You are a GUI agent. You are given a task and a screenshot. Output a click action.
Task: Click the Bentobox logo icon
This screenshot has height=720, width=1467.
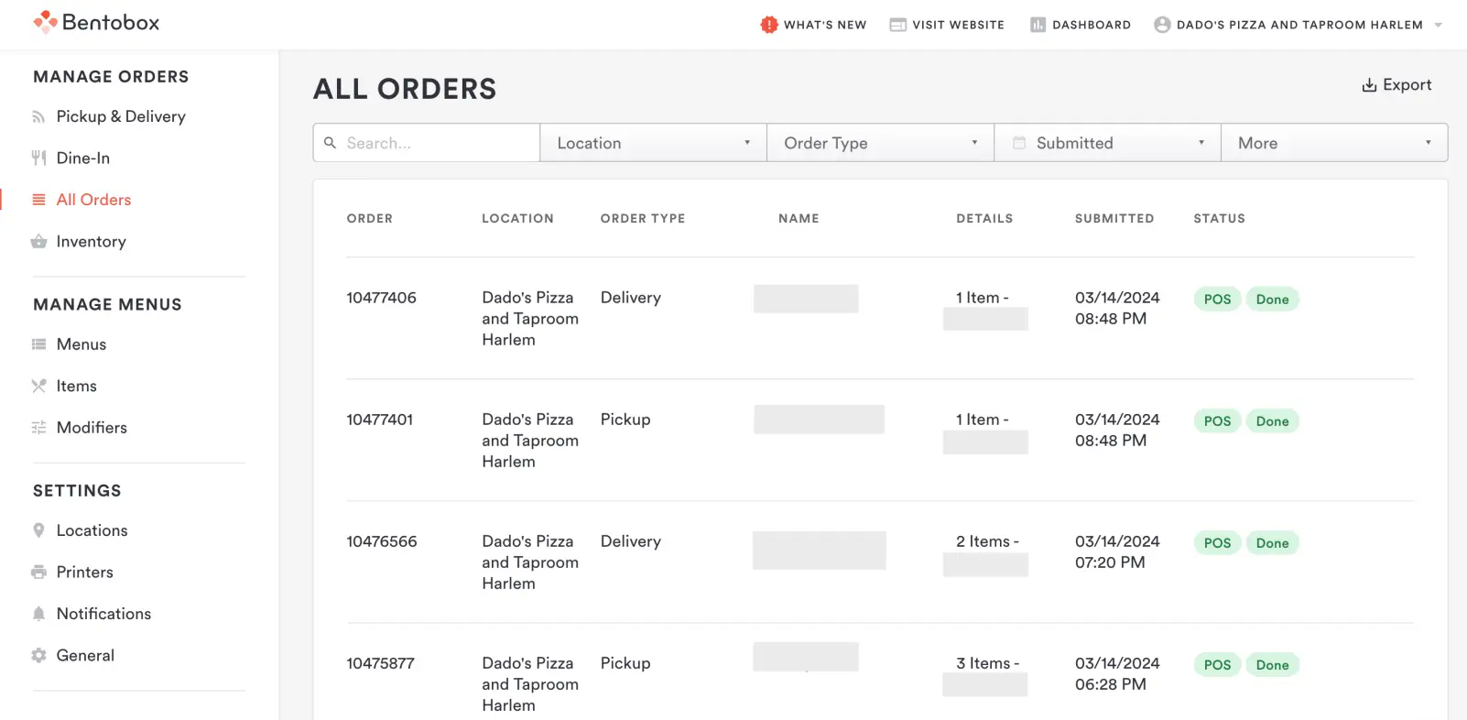click(x=45, y=22)
